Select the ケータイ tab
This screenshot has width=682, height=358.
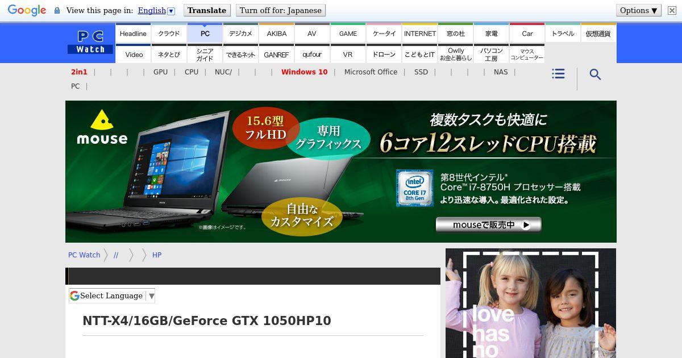384,34
